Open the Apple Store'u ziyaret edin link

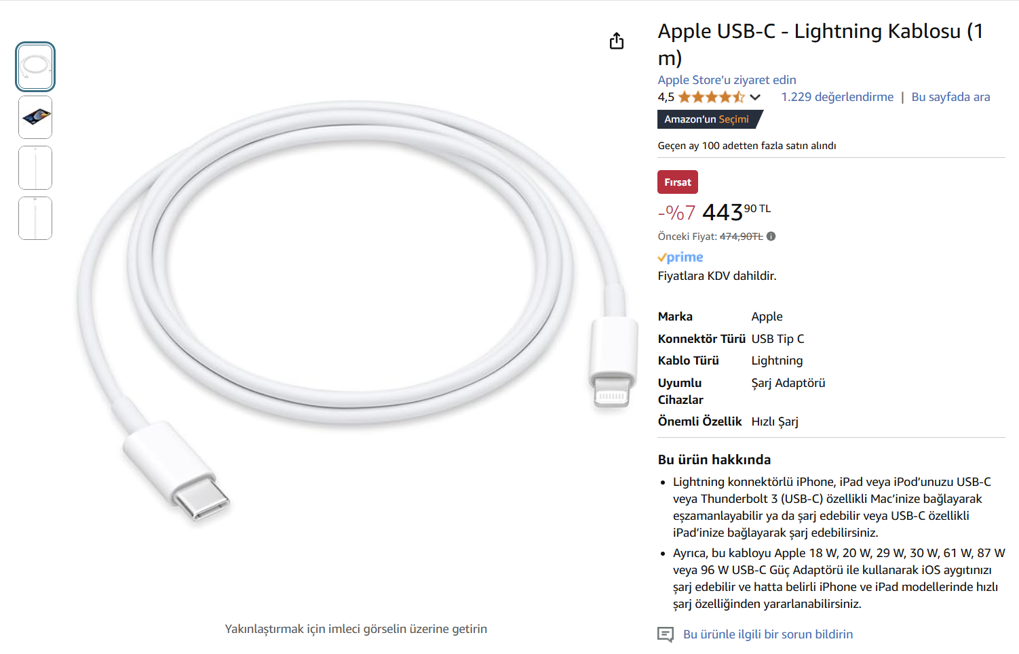click(727, 80)
